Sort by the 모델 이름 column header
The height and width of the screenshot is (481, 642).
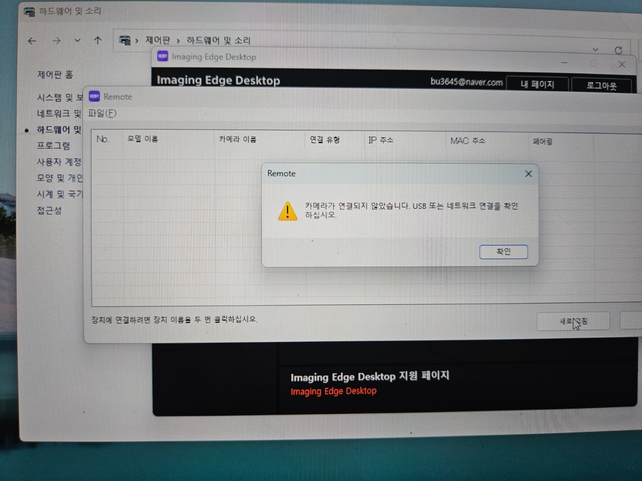pyautogui.click(x=142, y=139)
